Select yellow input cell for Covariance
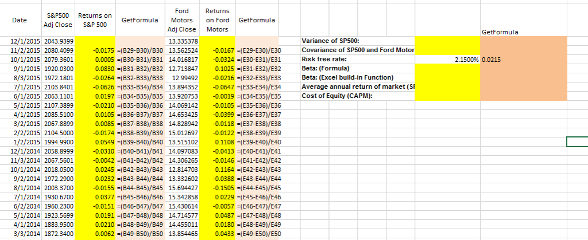 [447, 50]
